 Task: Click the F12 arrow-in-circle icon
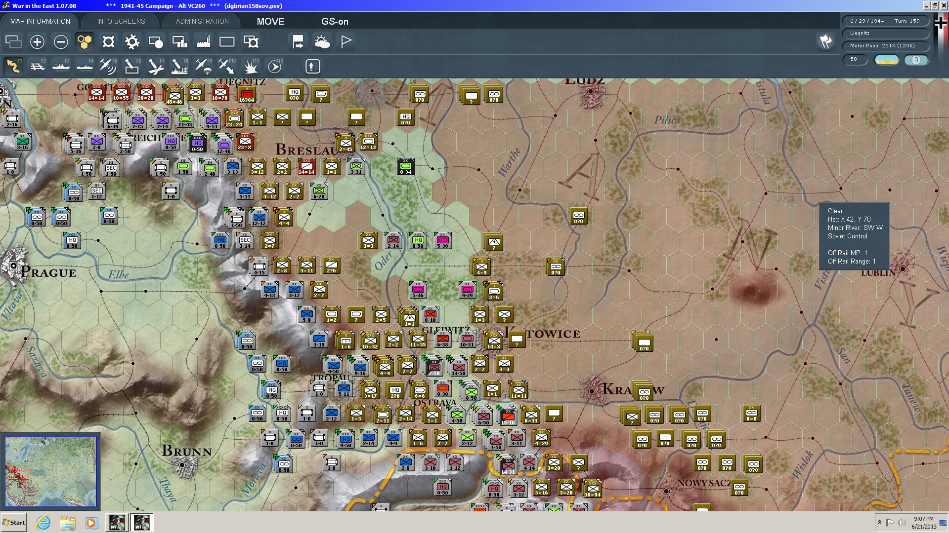[x=275, y=66]
